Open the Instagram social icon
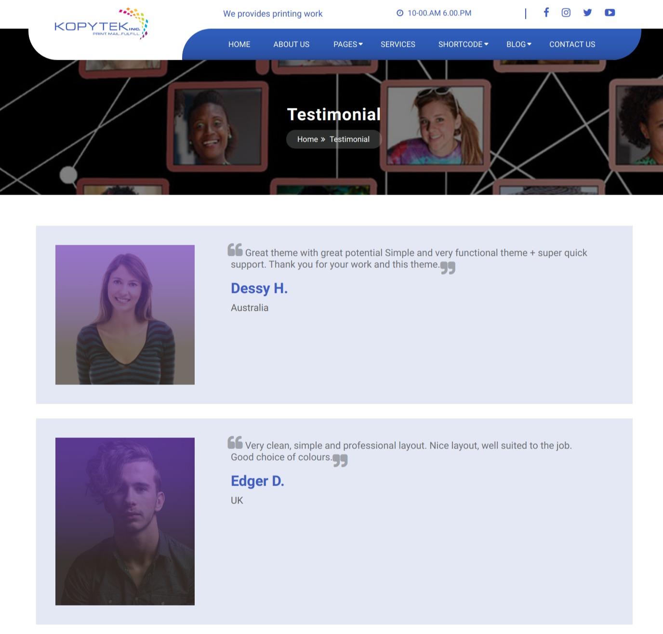Viewport: 663px width, 634px height. [566, 13]
